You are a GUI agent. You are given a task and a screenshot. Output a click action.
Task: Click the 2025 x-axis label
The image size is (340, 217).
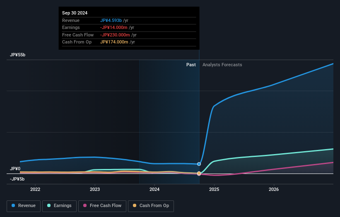[214, 190]
